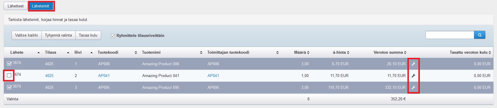
Task: Sort the Määrä column
Action: 308,53
